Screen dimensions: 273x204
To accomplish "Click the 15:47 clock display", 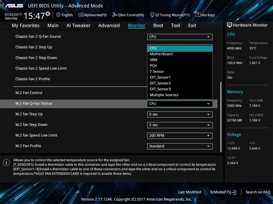I will pos(34,16).
